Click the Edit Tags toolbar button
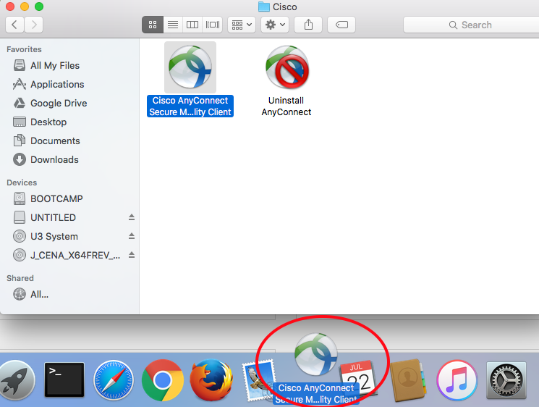This screenshot has width=539, height=407. coord(341,25)
